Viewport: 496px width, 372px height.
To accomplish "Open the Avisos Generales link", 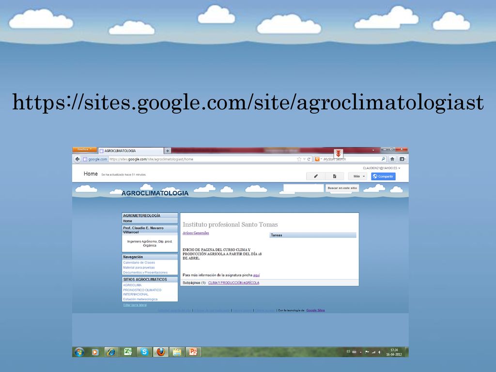I will tap(196, 233).
